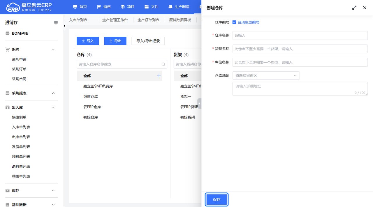Switch to the 生产订单列表 tab

pyautogui.click(x=148, y=20)
